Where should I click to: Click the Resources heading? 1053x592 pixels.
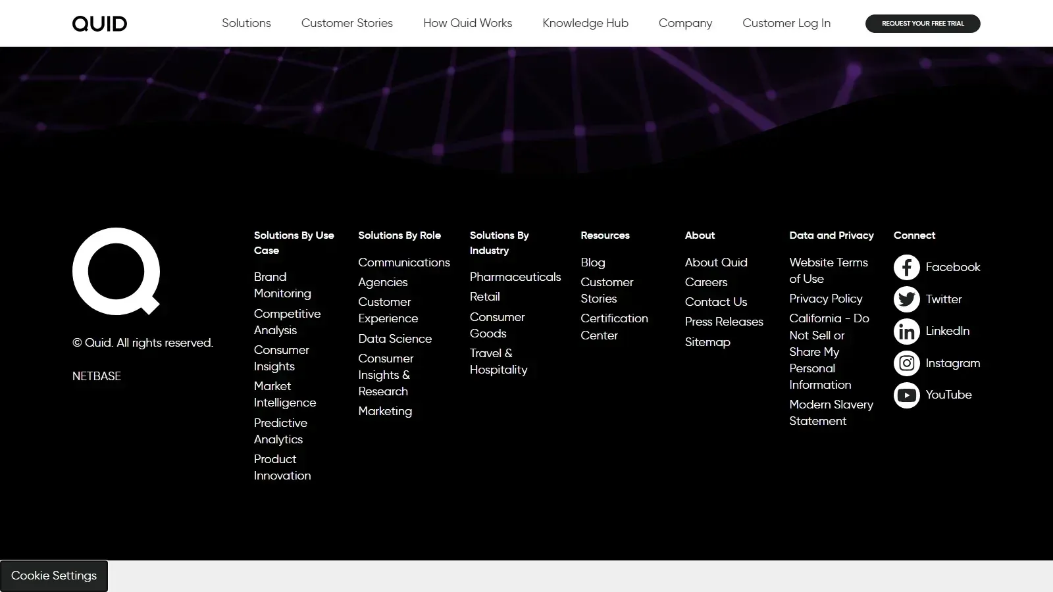click(x=605, y=235)
